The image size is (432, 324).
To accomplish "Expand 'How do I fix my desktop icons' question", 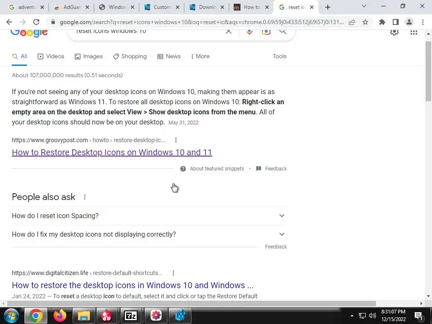I will [149, 234].
